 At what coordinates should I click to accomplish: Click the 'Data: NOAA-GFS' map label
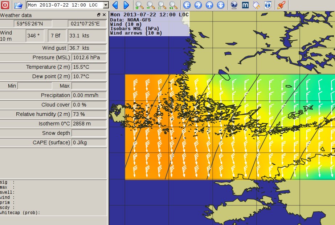[131, 20]
